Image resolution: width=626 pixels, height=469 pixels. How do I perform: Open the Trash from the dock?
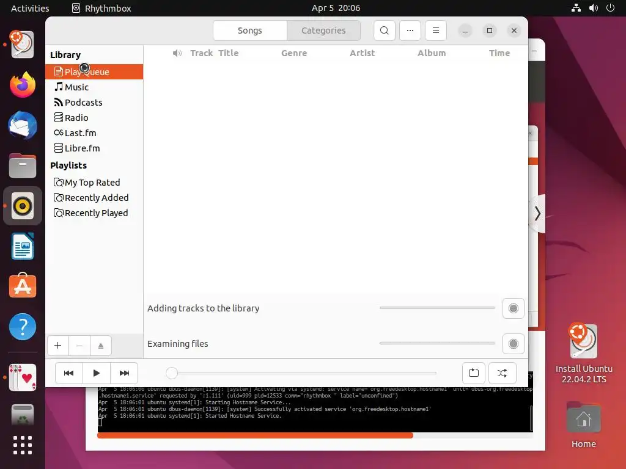pyautogui.click(x=23, y=415)
